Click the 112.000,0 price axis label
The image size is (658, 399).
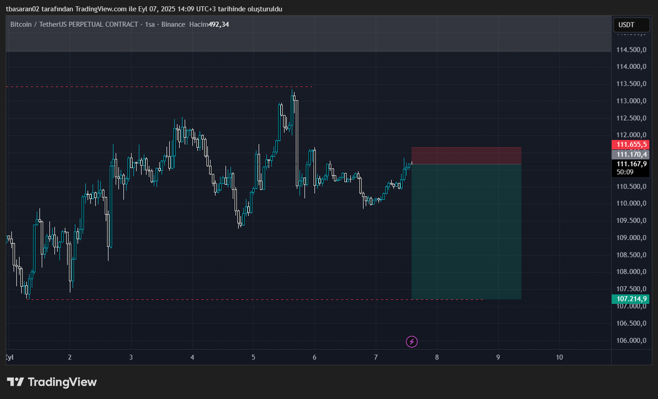(632, 135)
